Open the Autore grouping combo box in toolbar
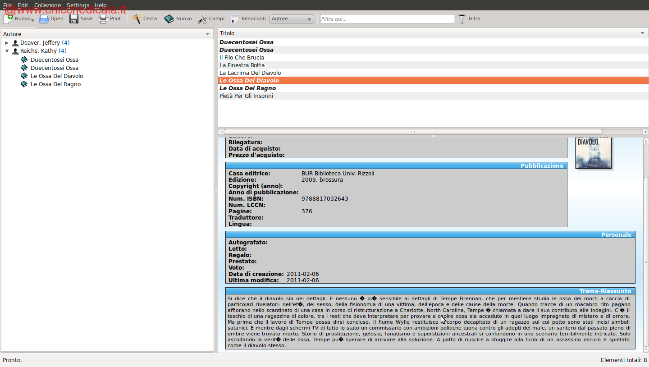 click(292, 19)
